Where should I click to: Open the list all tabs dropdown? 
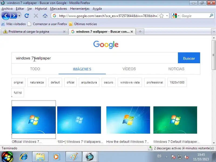coord(214,32)
